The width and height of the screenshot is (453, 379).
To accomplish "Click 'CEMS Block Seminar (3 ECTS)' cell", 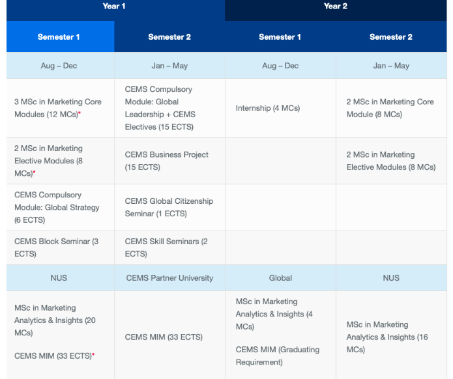I will point(61,247).
